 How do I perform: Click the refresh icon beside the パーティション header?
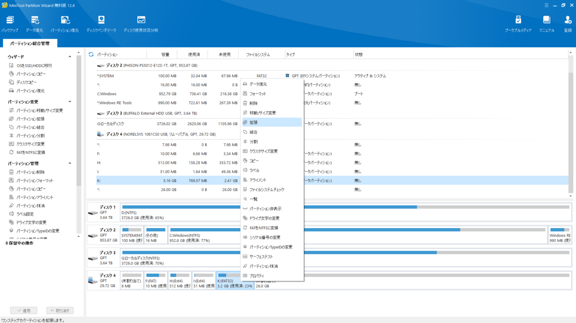click(x=91, y=55)
